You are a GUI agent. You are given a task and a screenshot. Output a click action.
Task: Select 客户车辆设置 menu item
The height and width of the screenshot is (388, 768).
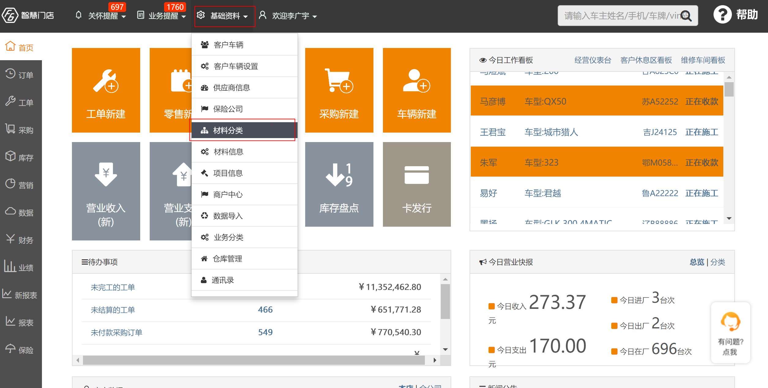tap(244, 66)
